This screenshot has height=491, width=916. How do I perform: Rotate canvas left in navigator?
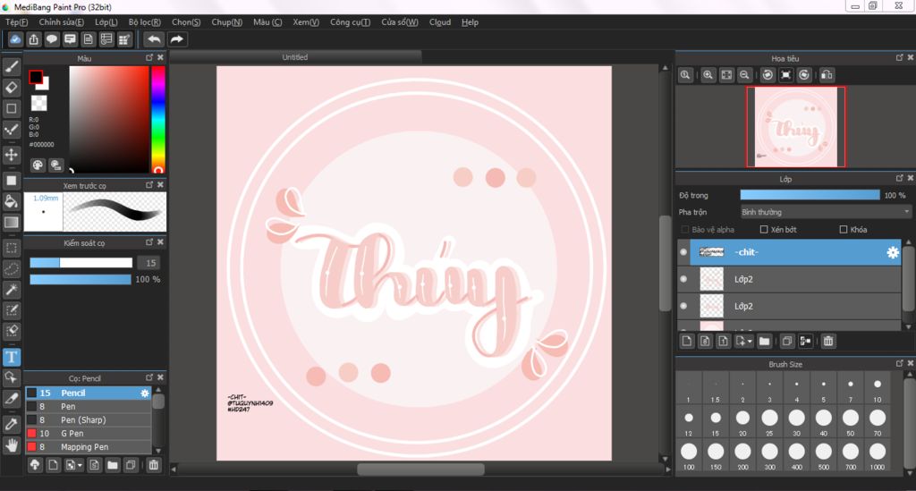pos(768,75)
